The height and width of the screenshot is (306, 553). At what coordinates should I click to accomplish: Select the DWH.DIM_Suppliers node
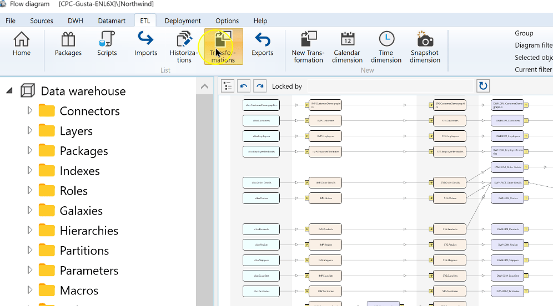pos(507,276)
